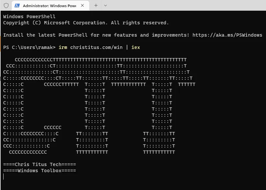
Task: Click the blinking text cursor line
Action: pyautogui.click(x=4, y=177)
